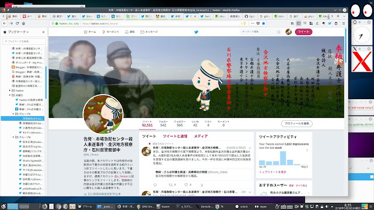Viewport: 374px width, 210px height.
Task: Reload the page with the refresh icon
Action: 17,23
